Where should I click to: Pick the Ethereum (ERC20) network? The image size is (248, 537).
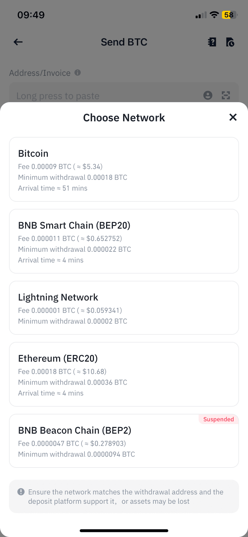[x=124, y=374]
